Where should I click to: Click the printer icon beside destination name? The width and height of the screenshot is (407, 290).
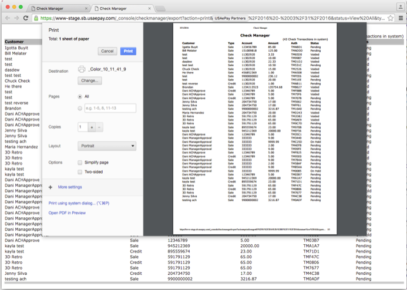82,70
